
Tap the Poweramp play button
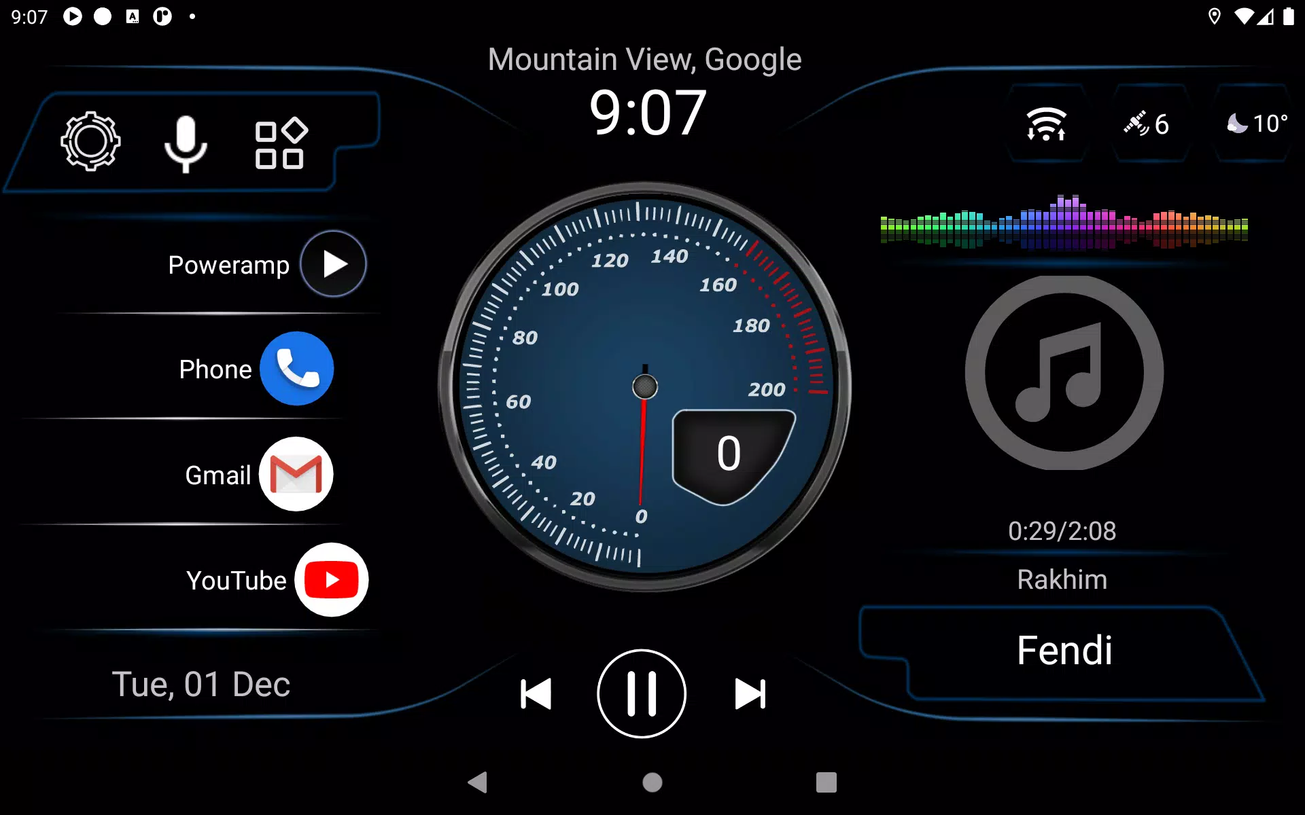(x=332, y=263)
